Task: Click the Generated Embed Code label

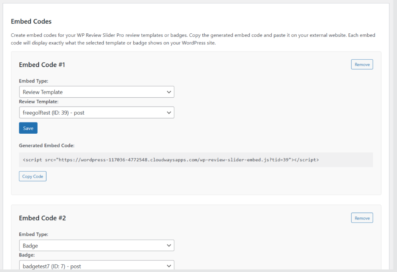Action: 47,146
